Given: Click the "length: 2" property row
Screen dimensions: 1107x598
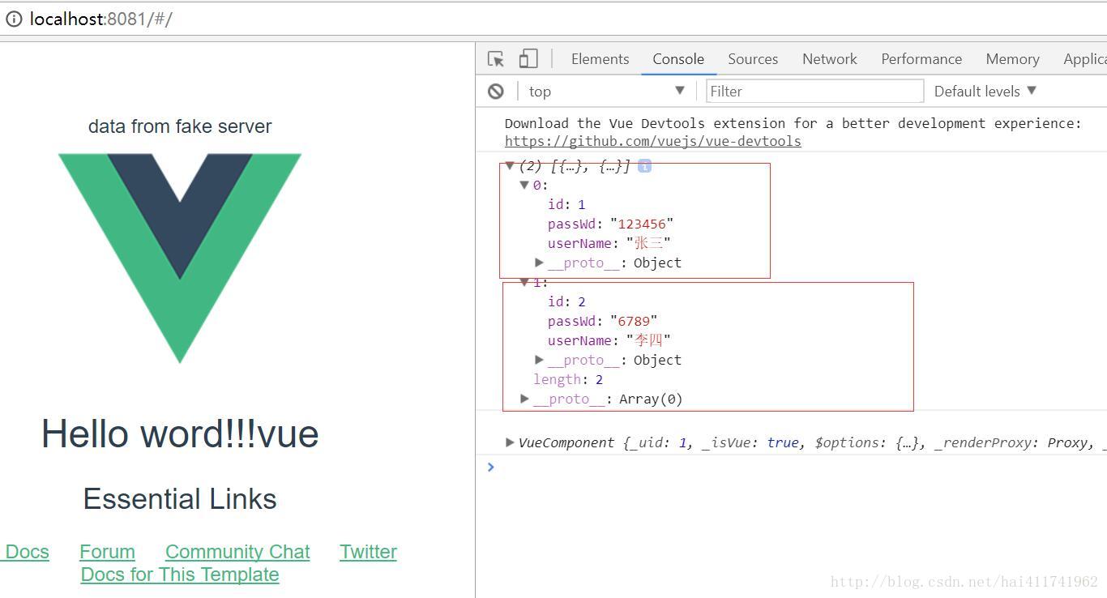Looking at the screenshot, I should pos(568,379).
